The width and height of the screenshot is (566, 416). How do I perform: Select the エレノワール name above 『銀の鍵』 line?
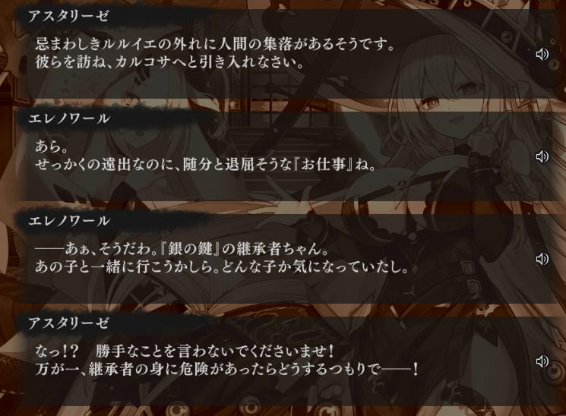click(x=68, y=221)
